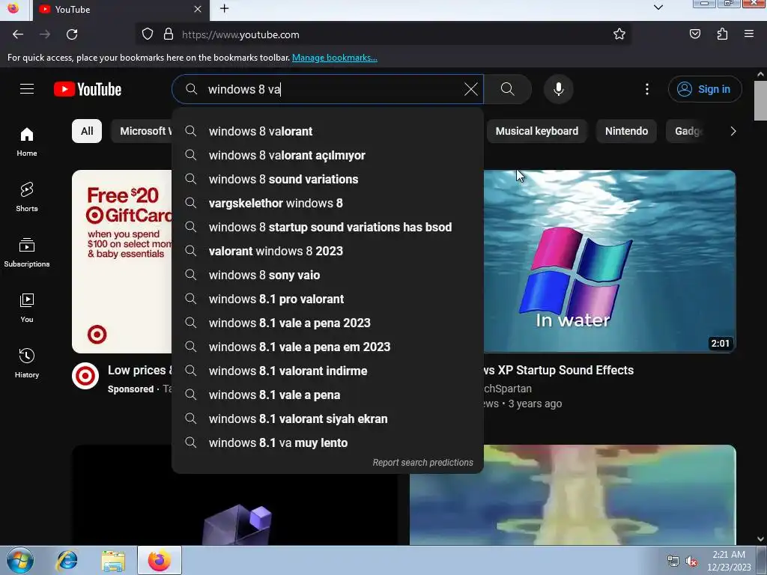Click the Firefox taskbar button

[160, 560]
